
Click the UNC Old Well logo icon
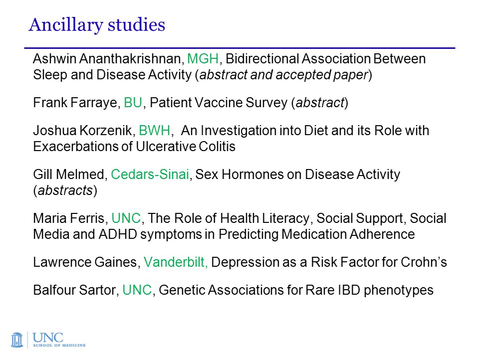click(x=17, y=340)
